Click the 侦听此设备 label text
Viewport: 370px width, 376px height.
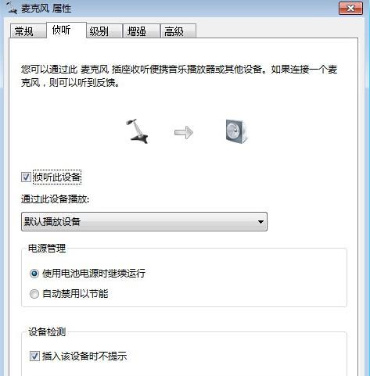tap(57, 177)
